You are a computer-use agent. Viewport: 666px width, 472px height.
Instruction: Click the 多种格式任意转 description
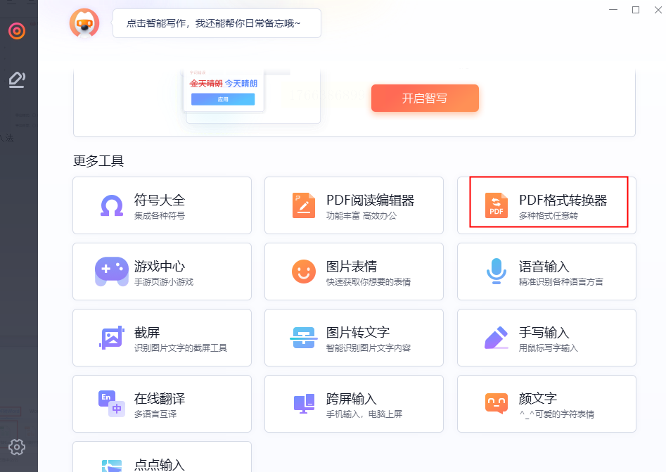pyautogui.click(x=549, y=216)
